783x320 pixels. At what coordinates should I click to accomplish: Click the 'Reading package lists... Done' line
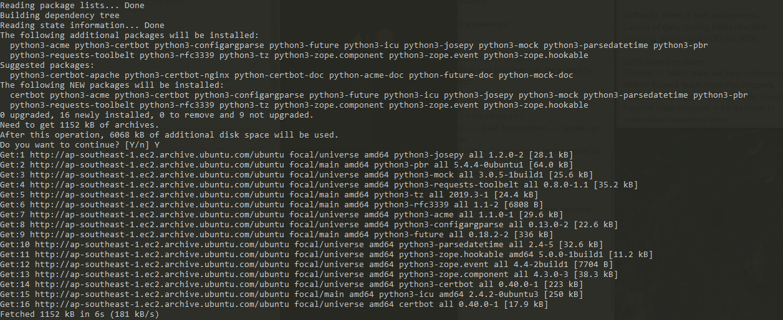pos(72,6)
